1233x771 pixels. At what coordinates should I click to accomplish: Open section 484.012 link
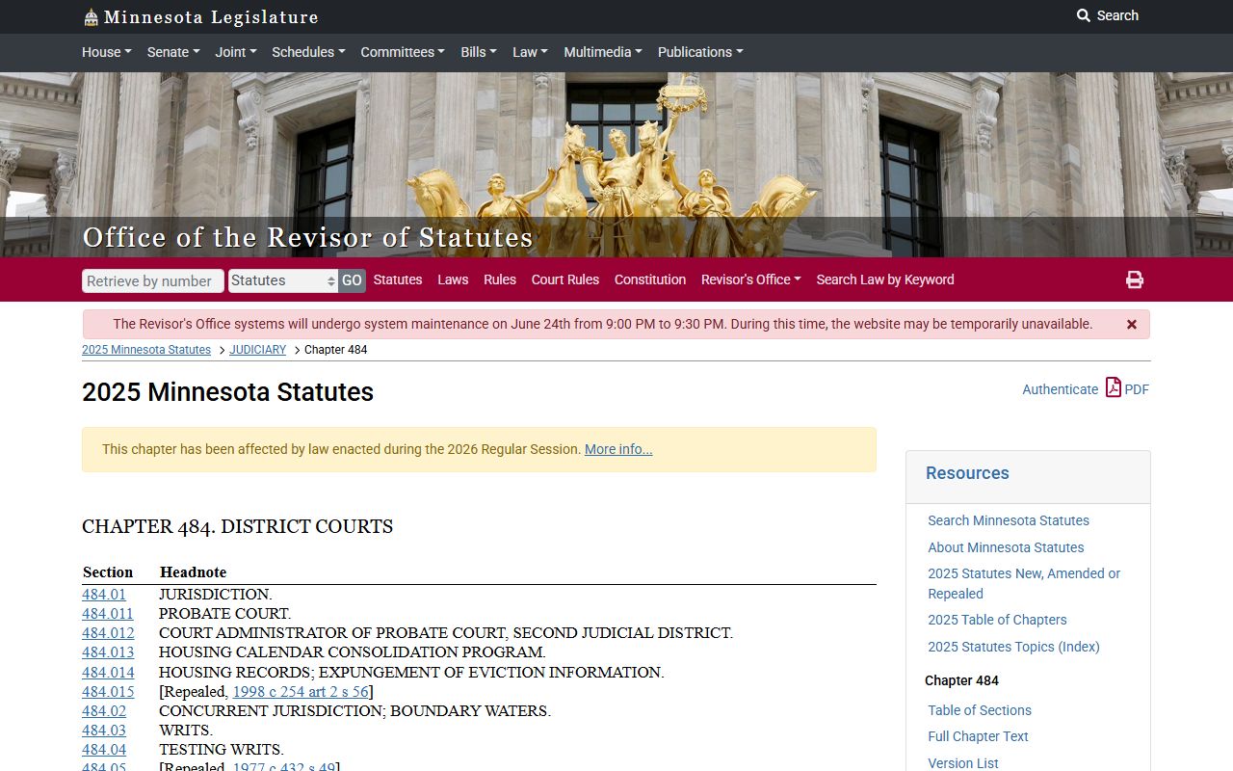click(x=108, y=633)
